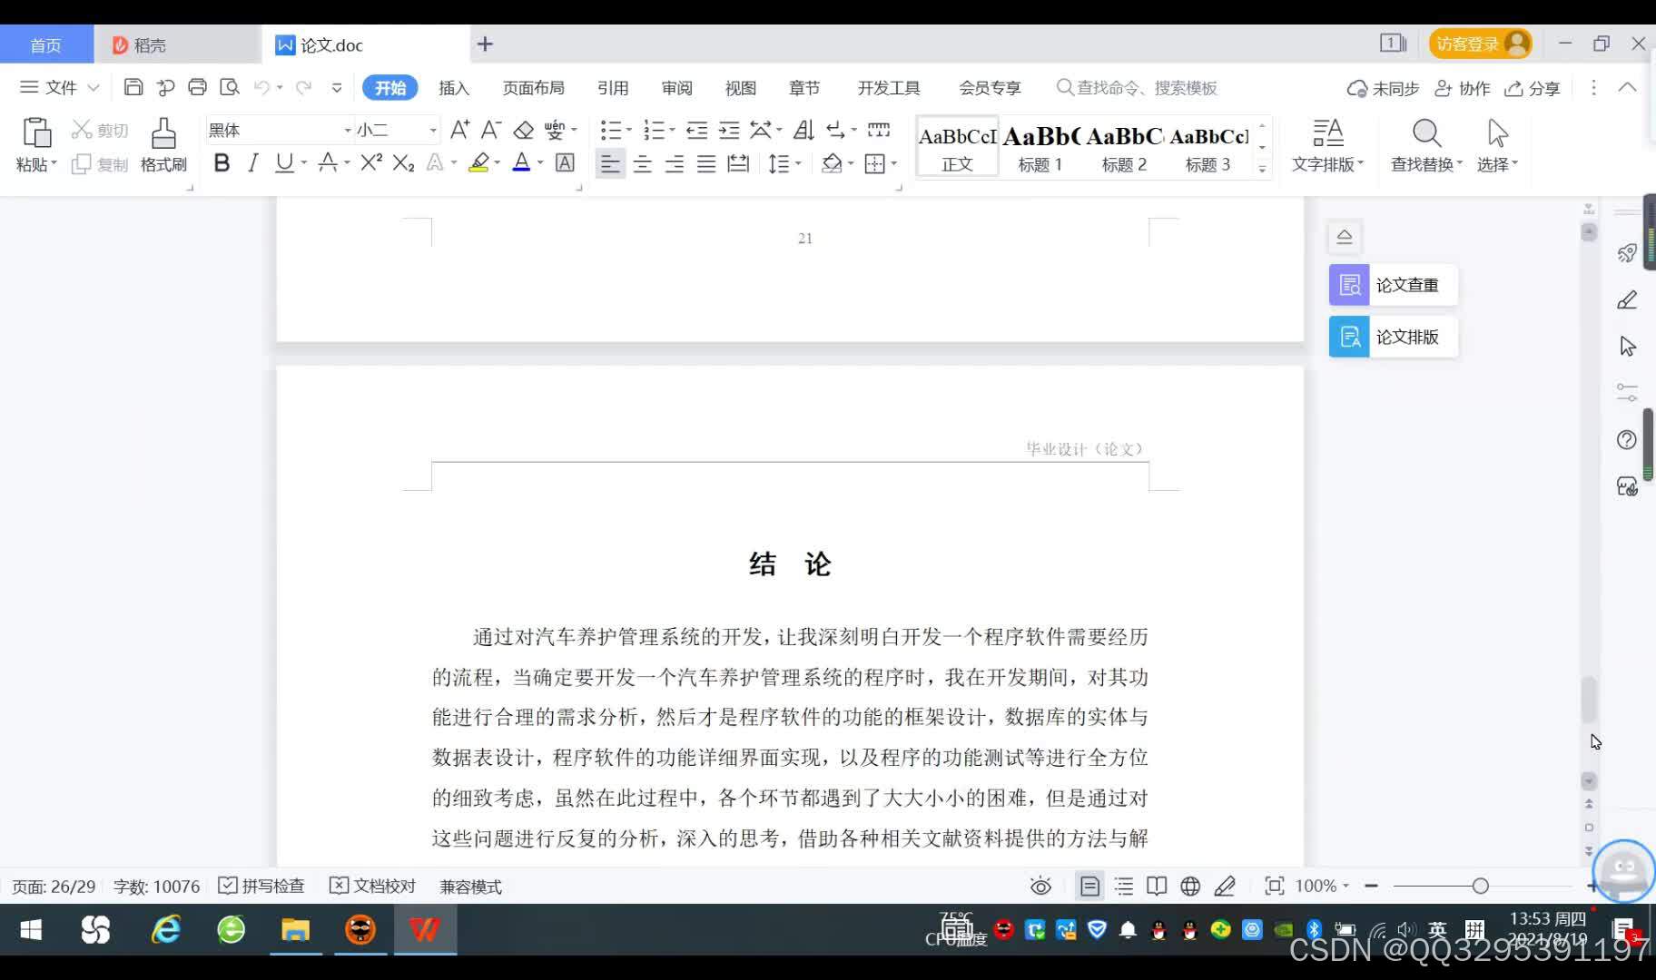Justify the paragraph text
The width and height of the screenshot is (1656, 980).
pos(706,163)
